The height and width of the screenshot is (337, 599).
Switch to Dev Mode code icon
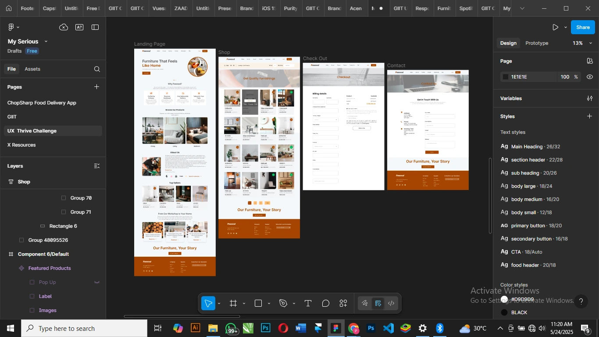click(x=391, y=303)
